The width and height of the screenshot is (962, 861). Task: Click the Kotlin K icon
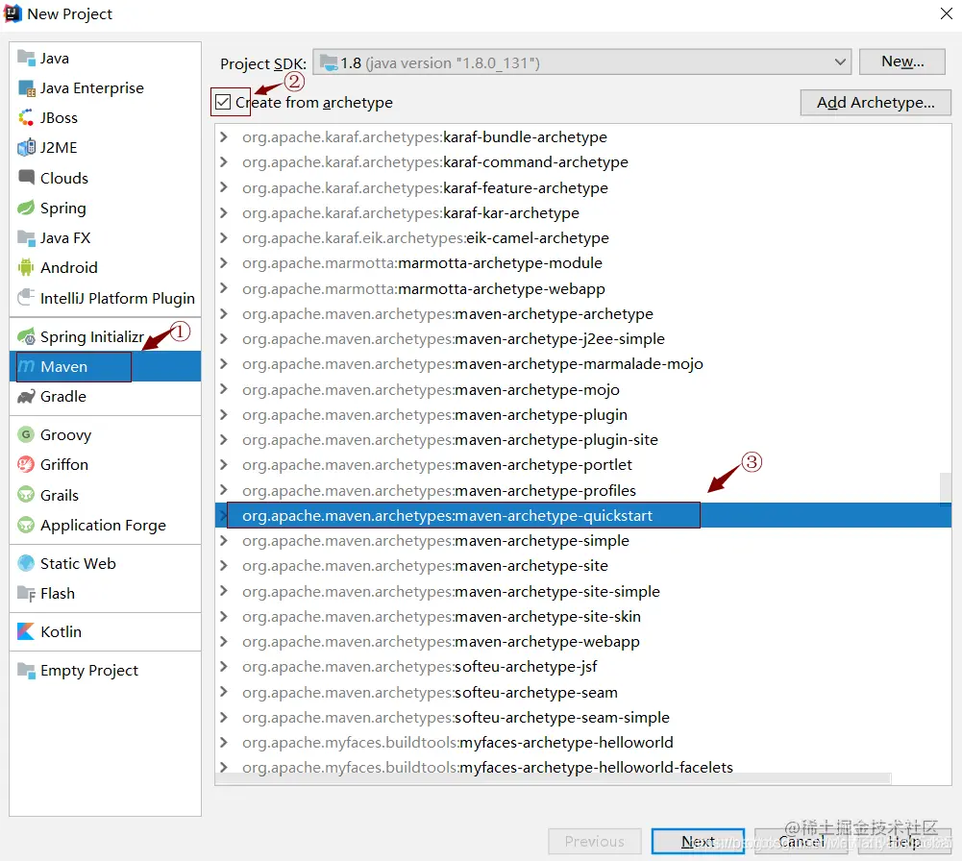[x=26, y=631]
